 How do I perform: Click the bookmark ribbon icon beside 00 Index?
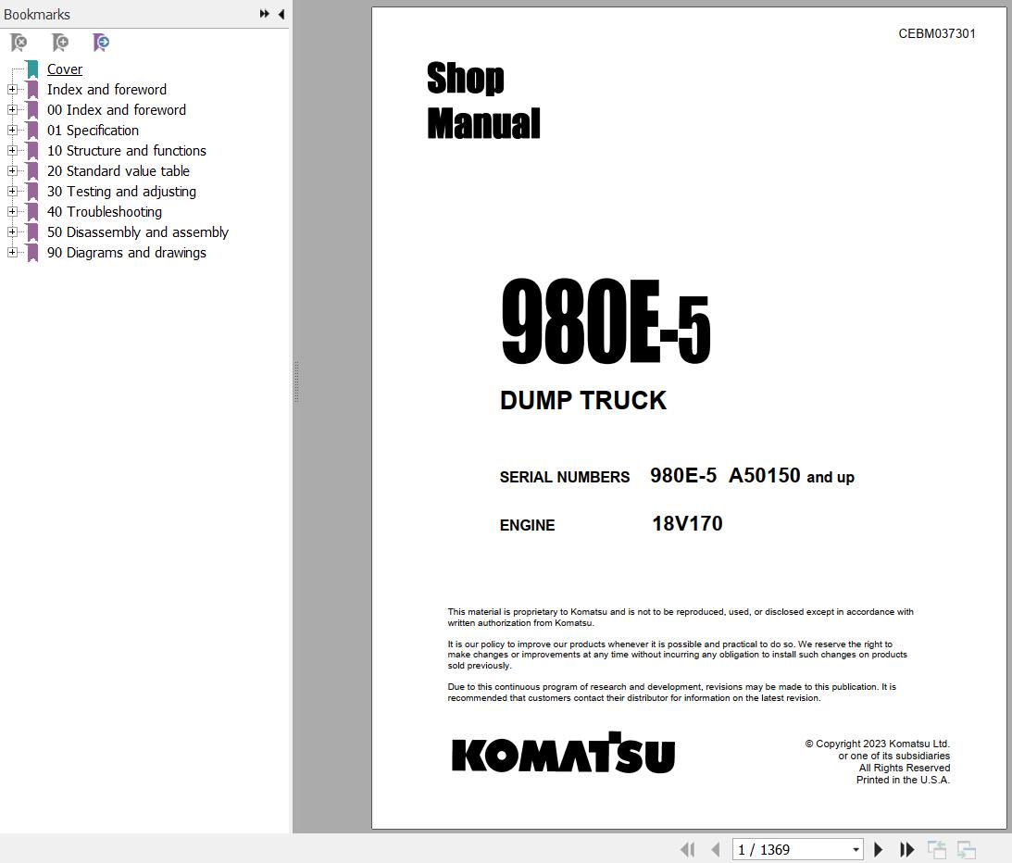coord(32,110)
